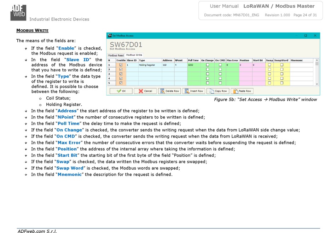Click the 'MODBUS WRITE' section heading

point(32,30)
